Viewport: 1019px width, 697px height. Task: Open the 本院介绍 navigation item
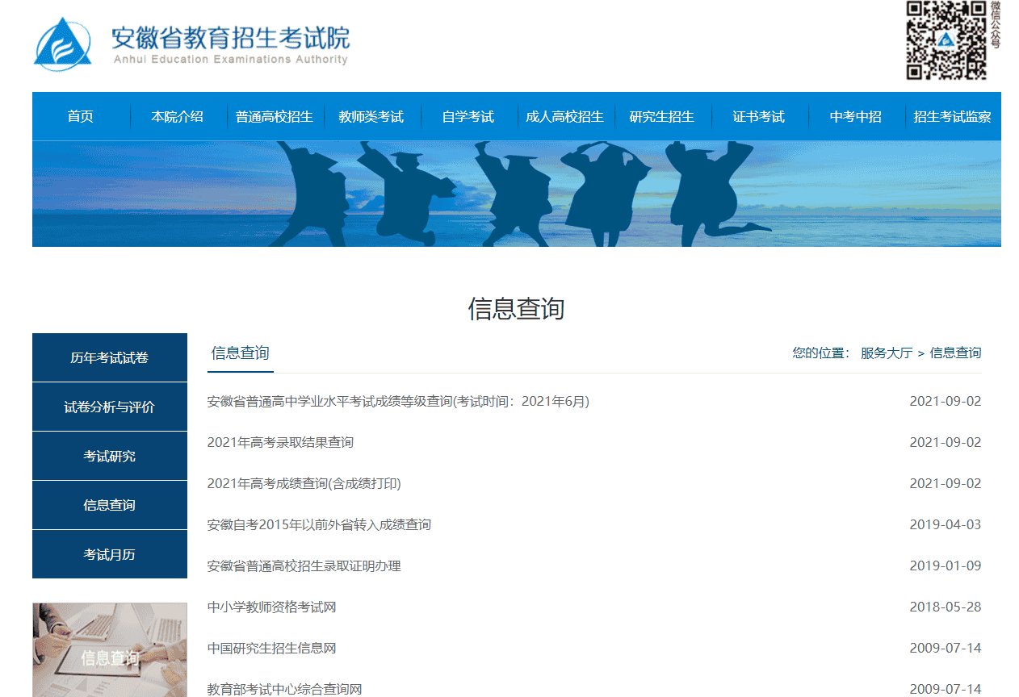pos(178,117)
